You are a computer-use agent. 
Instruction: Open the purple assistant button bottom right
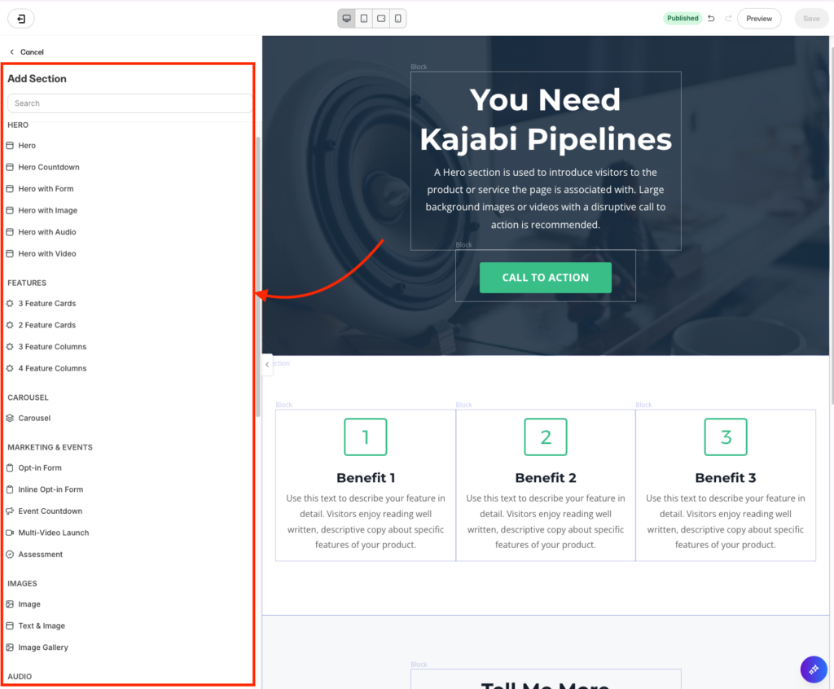tap(814, 669)
